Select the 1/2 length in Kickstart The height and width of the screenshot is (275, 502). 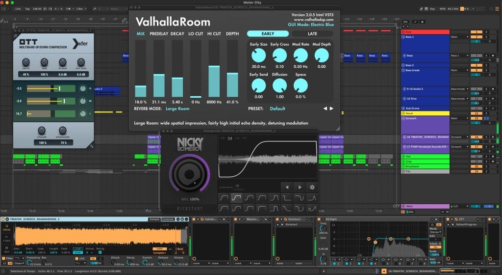tap(237, 138)
